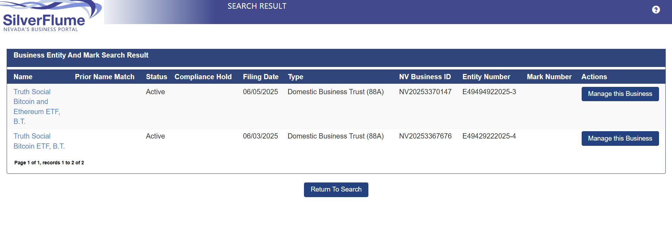Click the help question mark icon
Viewport: 672px width, 232px height.
coord(656,10)
